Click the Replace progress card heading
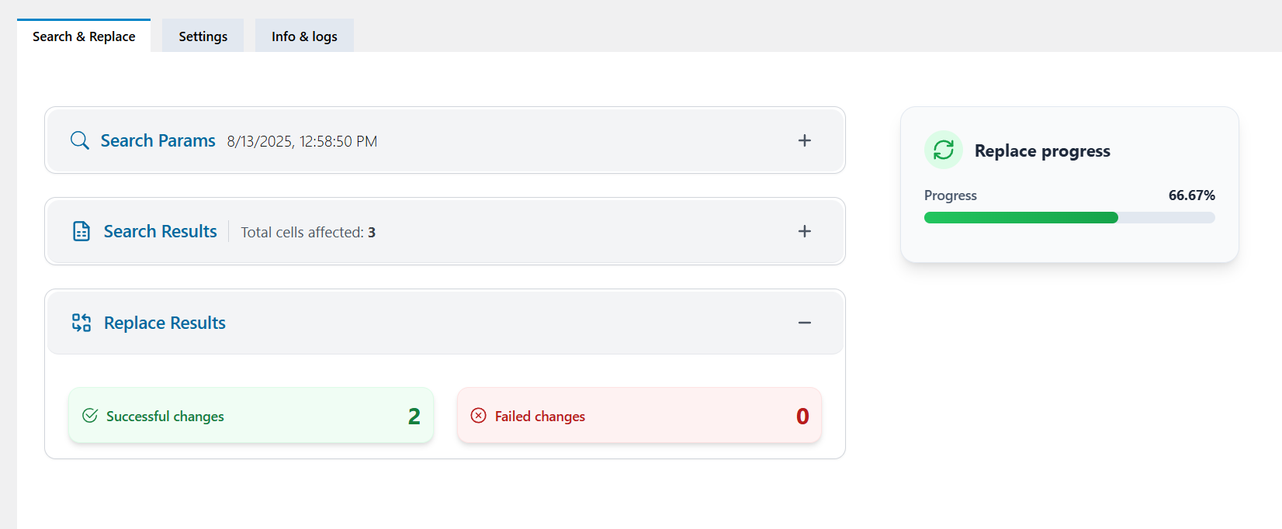The height and width of the screenshot is (529, 1282). tap(1042, 150)
